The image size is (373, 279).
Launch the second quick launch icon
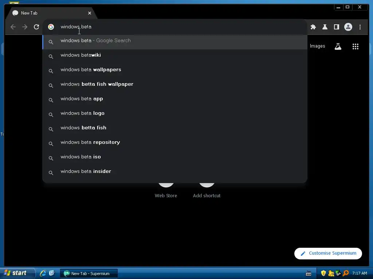[x=51, y=273]
